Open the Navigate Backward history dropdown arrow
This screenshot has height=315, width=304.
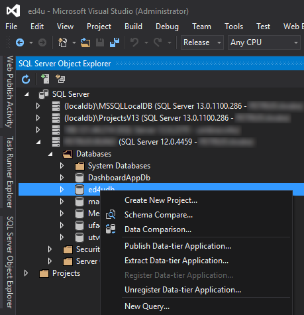[x=31, y=42]
